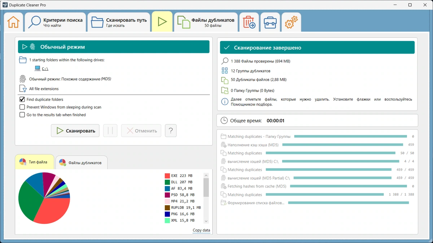Click the fingerprint icon beside вычисление хэшей (MD5) C:\
Viewport: 433px width, 243px height.
(223, 161)
